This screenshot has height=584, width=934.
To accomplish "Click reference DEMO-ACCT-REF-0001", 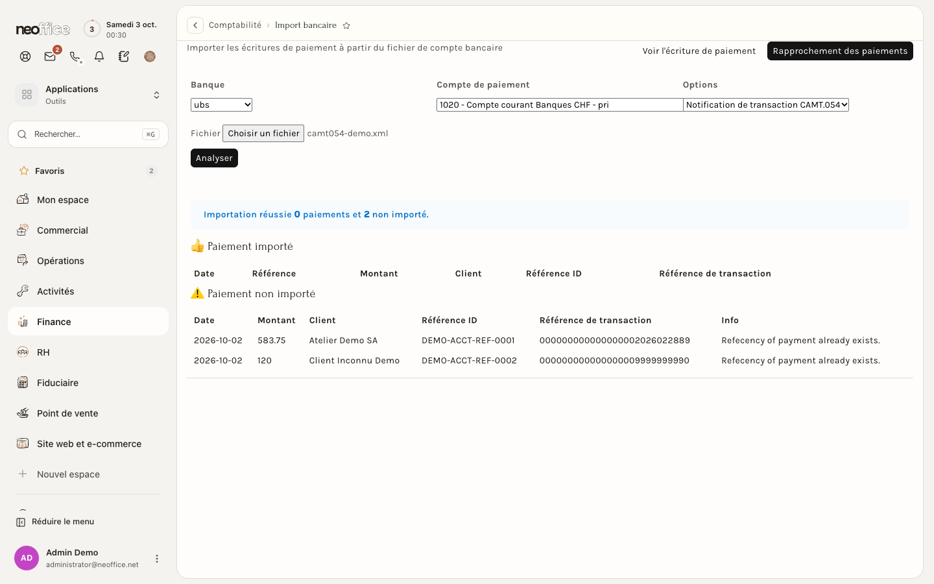I will coord(468,341).
